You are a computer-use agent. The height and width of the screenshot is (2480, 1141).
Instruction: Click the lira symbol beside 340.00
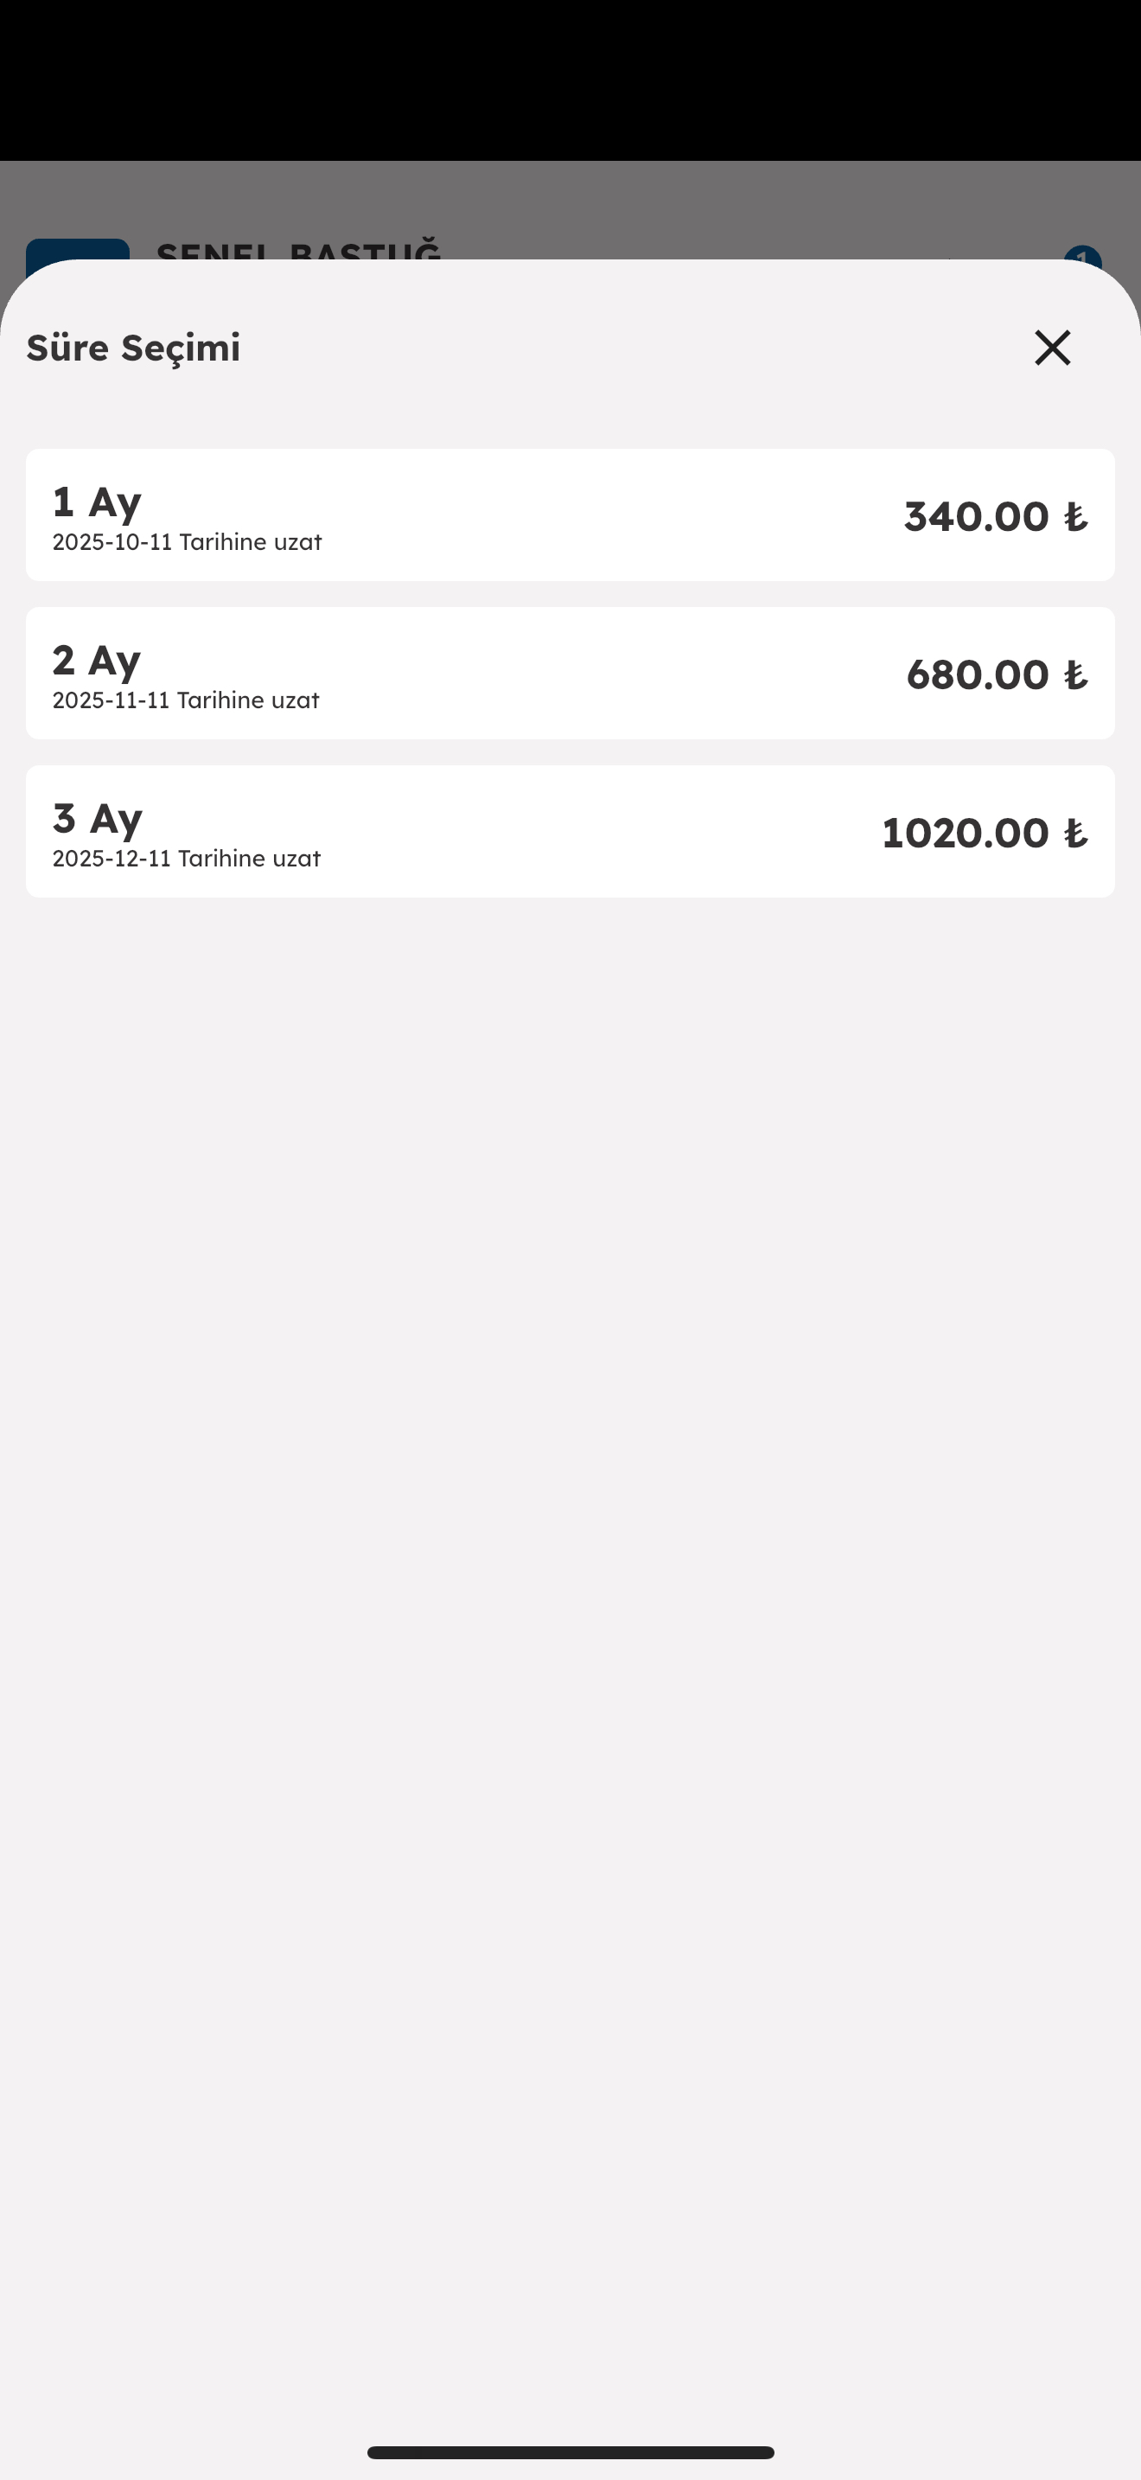(1075, 517)
